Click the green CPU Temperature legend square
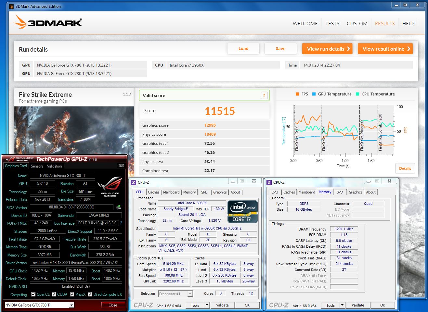 [357, 94]
